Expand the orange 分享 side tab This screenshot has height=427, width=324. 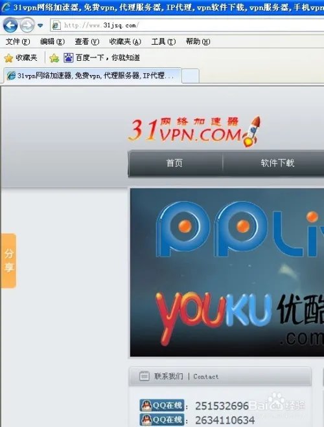coord(8,260)
